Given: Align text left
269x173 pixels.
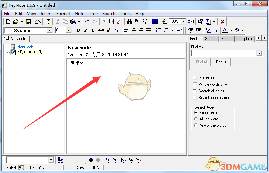Looking at the screenshot, I should (126, 30).
